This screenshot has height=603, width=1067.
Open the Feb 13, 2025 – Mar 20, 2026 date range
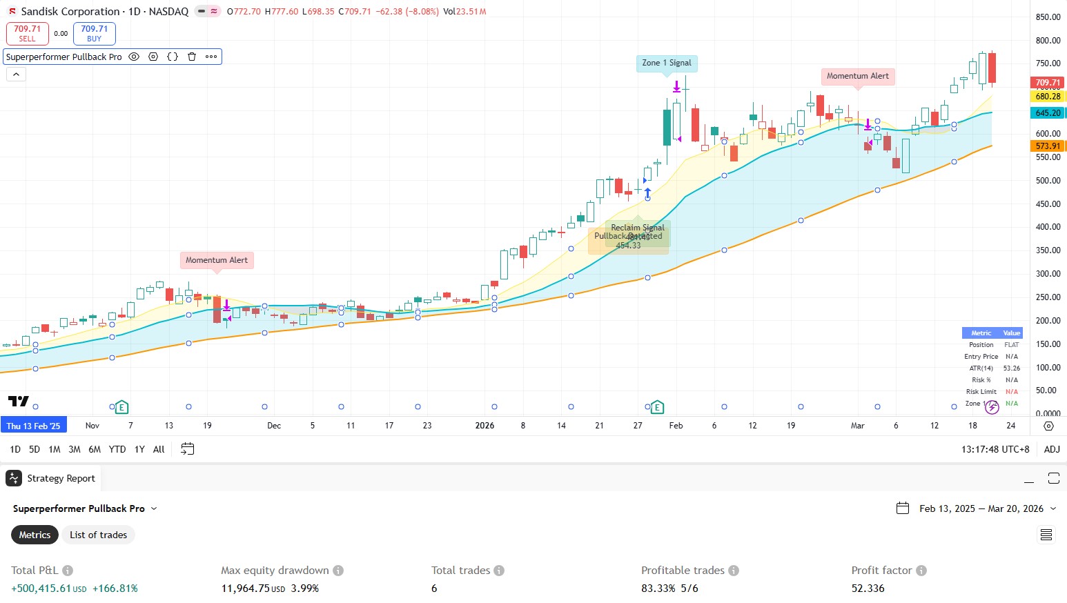click(981, 508)
